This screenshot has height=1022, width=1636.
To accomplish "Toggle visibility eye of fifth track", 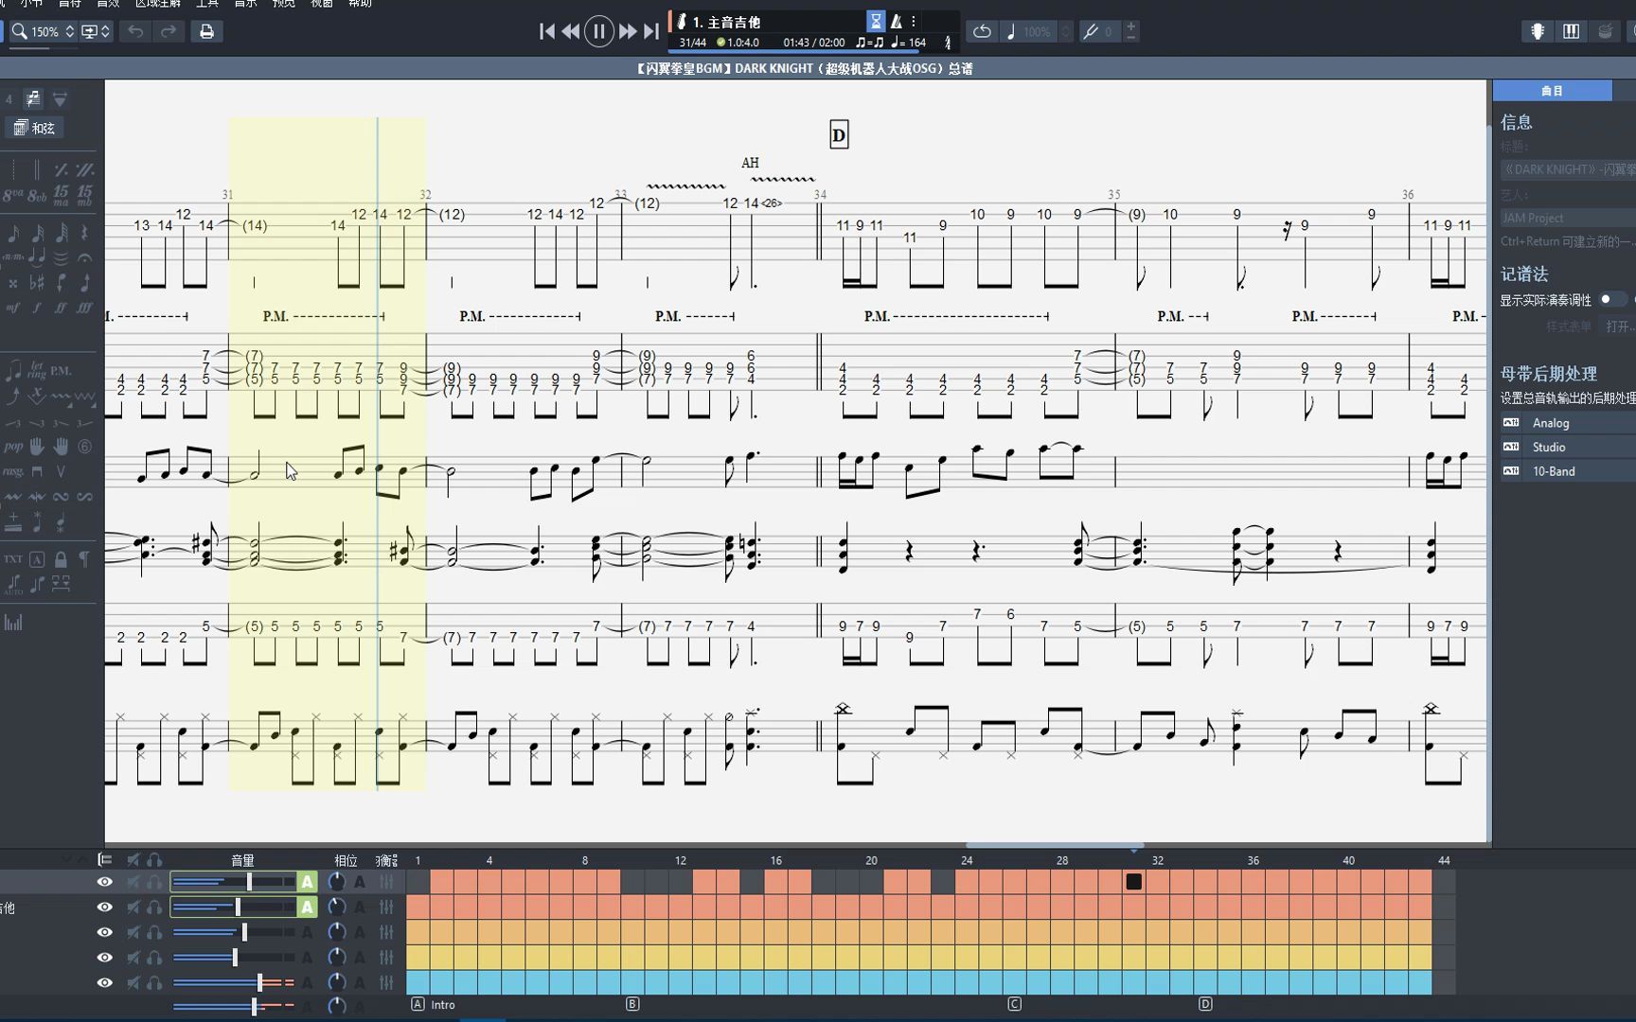I will coord(104,983).
